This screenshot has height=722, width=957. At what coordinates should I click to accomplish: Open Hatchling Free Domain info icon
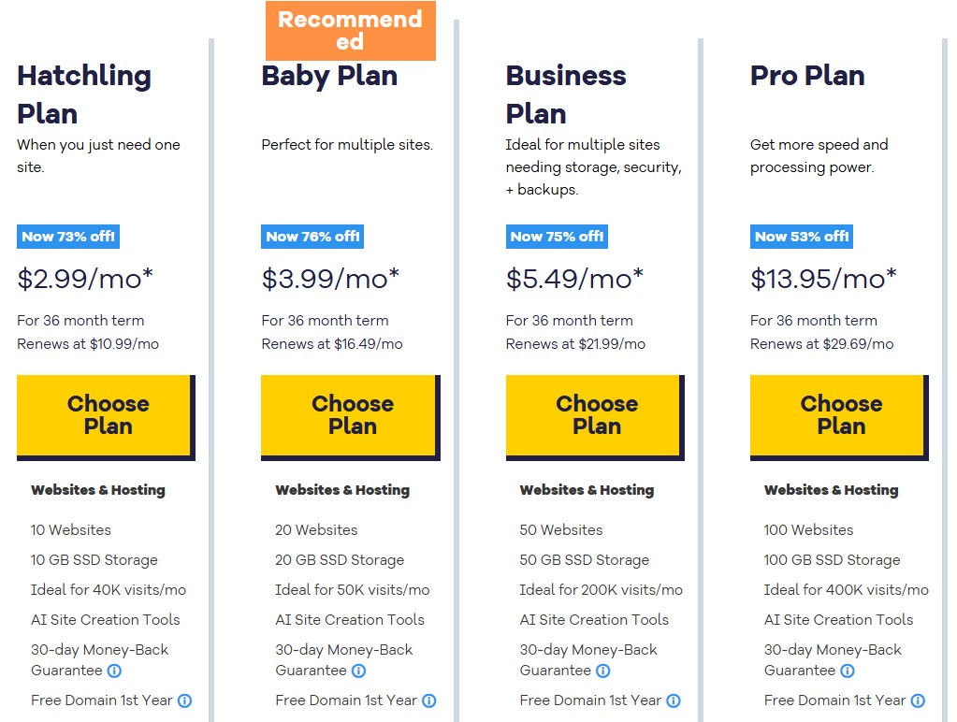click(184, 700)
